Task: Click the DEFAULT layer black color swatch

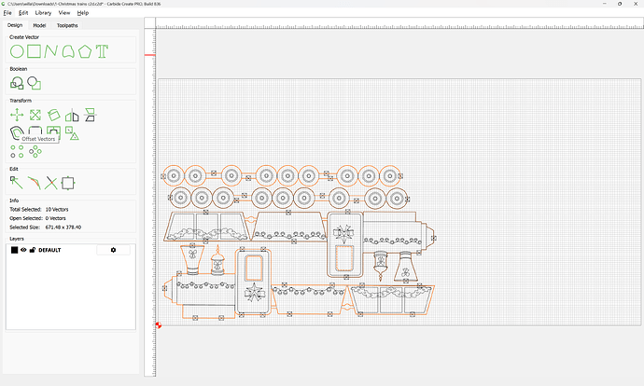Action: pos(14,250)
